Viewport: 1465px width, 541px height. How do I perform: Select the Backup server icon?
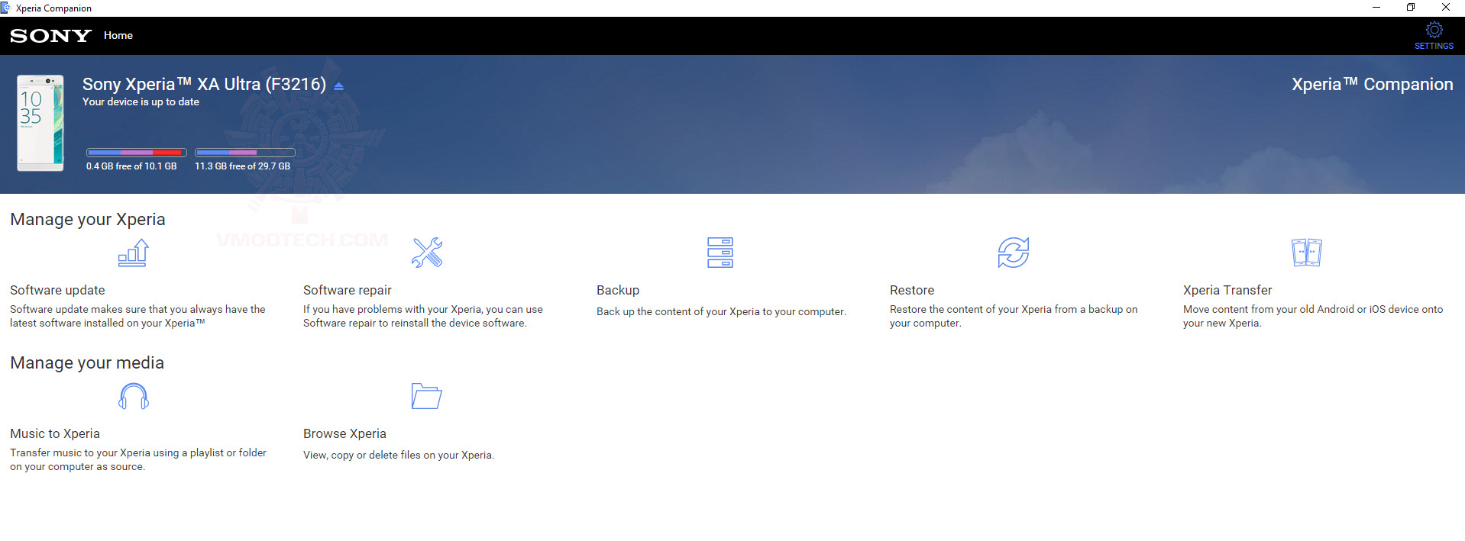pyautogui.click(x=720, y=253)
